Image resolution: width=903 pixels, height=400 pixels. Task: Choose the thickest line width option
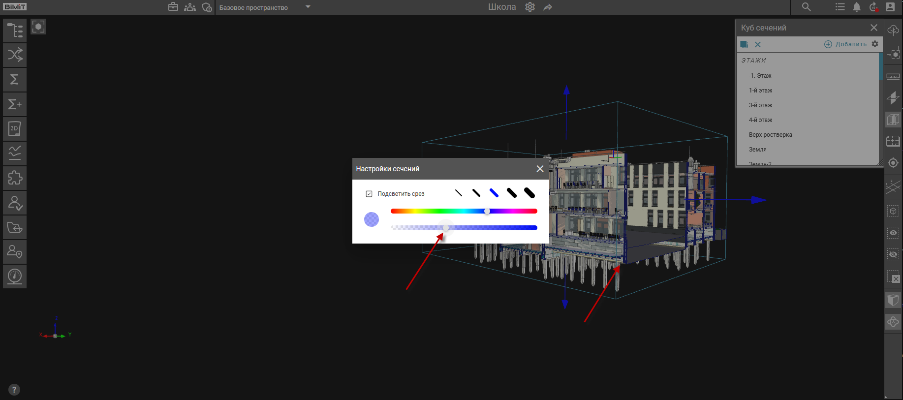coord(529,193)
